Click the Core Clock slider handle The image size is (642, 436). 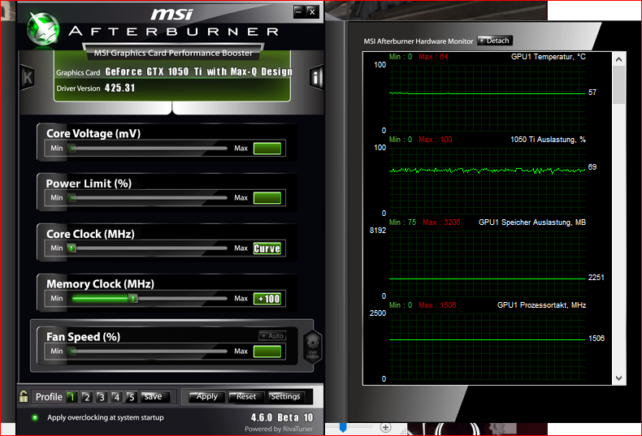(x=72, y=248)
